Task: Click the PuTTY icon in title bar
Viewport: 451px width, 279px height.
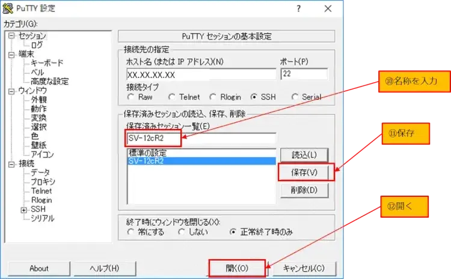Action: (x=8, y=8)
